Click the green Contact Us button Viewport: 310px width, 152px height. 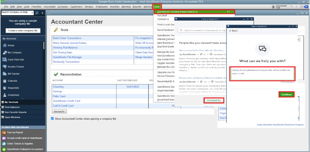point(214,101)
